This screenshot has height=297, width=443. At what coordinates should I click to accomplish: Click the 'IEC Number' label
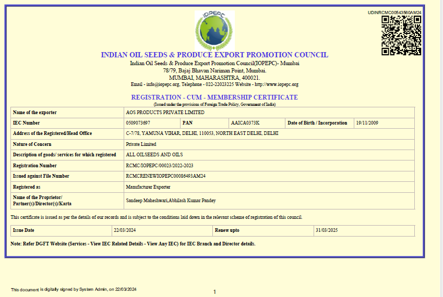[26, 123]
